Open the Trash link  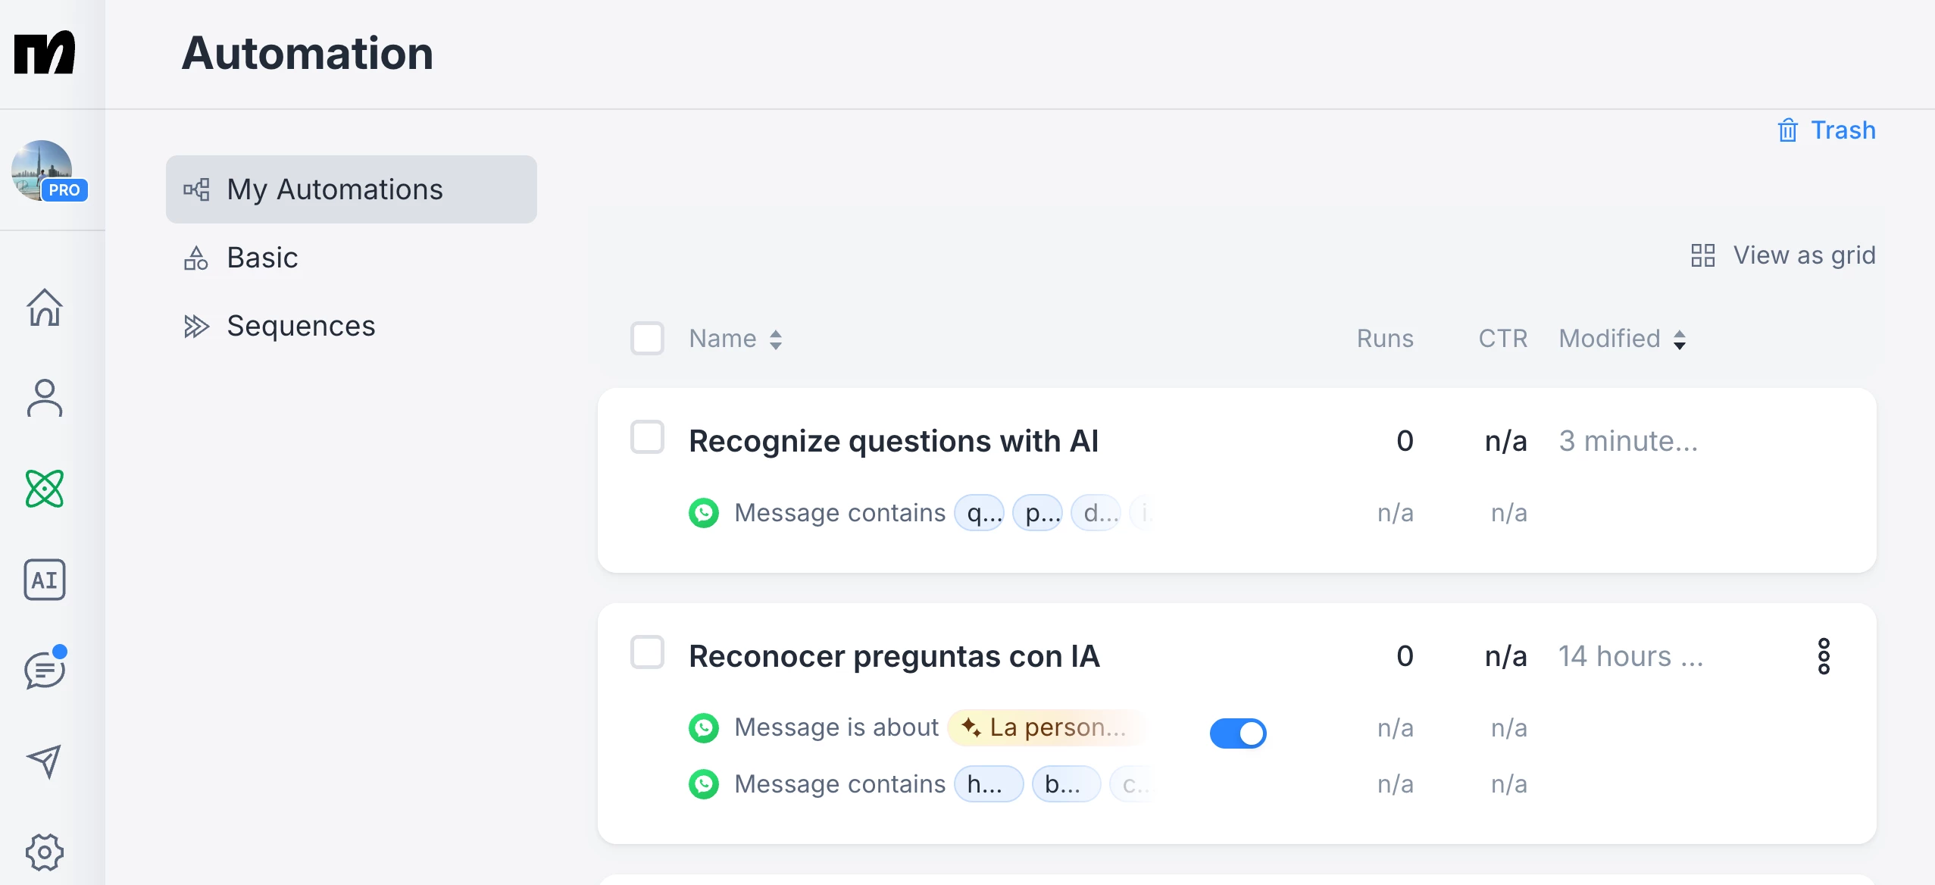point(1827,130)
